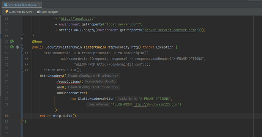Viewport: 262px width, 137px height.
Task: Click the .frameOptions() call on line 74
Action: 69,82
